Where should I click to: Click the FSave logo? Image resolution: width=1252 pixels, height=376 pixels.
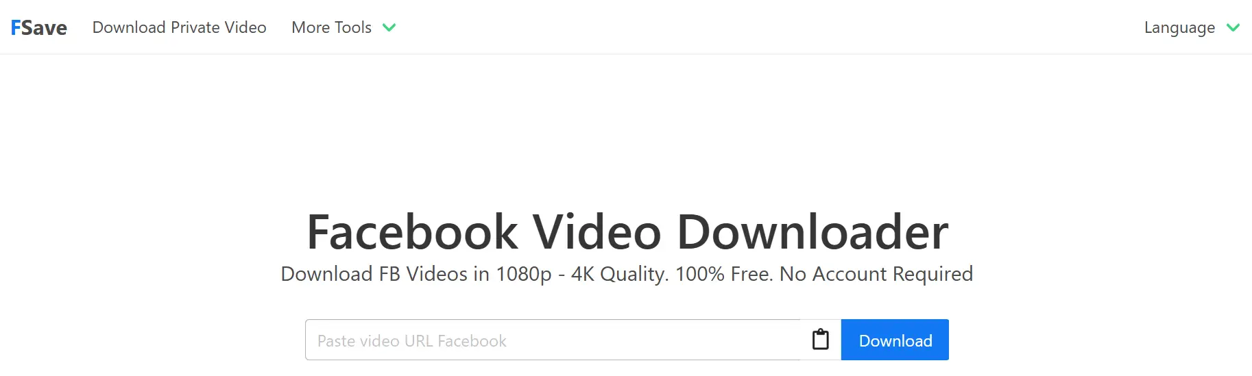point(39,27)
